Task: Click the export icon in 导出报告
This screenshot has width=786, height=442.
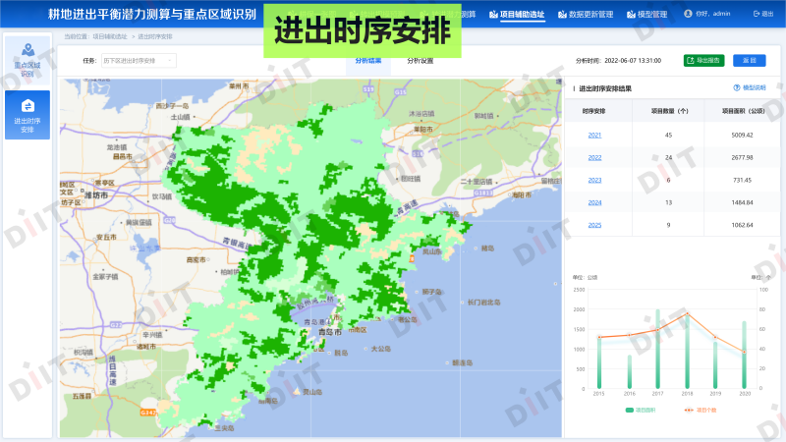Action: coord(691,60)
